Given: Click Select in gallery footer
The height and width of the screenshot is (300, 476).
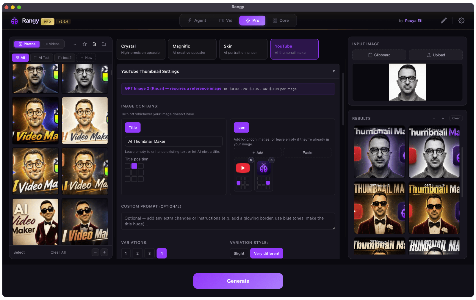Looking at the screenshot, I should 19,252.
